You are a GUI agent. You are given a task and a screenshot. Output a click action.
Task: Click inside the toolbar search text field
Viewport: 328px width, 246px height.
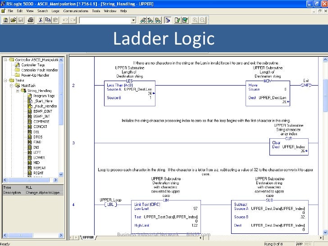pos(105,20)
